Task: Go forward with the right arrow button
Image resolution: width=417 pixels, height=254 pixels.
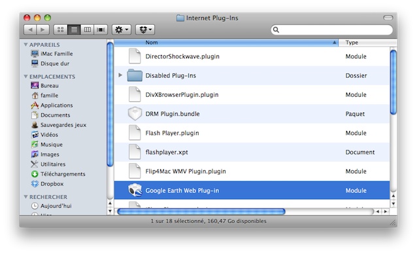Action: (x=43, y=29)
